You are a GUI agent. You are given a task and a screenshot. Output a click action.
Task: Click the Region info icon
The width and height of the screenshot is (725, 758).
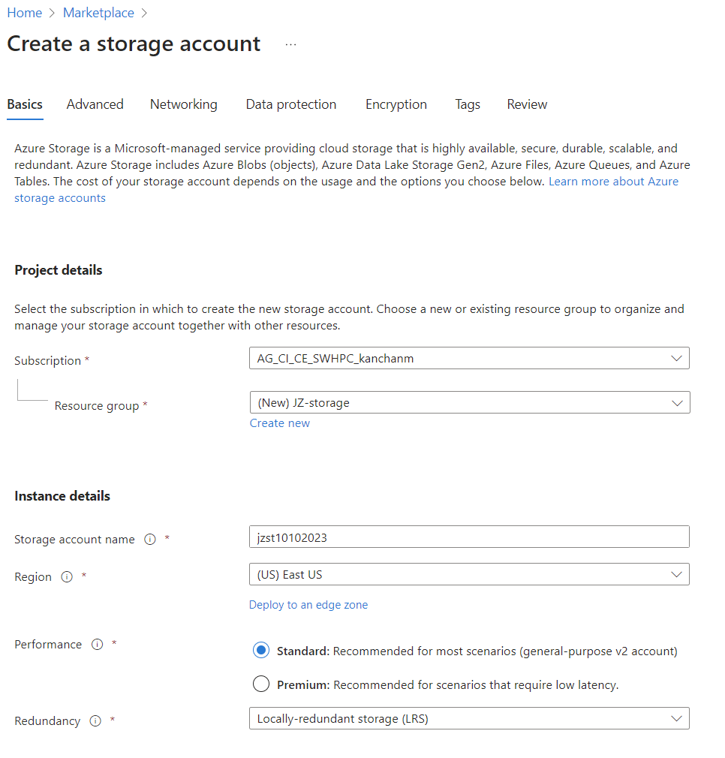(67, 576)
